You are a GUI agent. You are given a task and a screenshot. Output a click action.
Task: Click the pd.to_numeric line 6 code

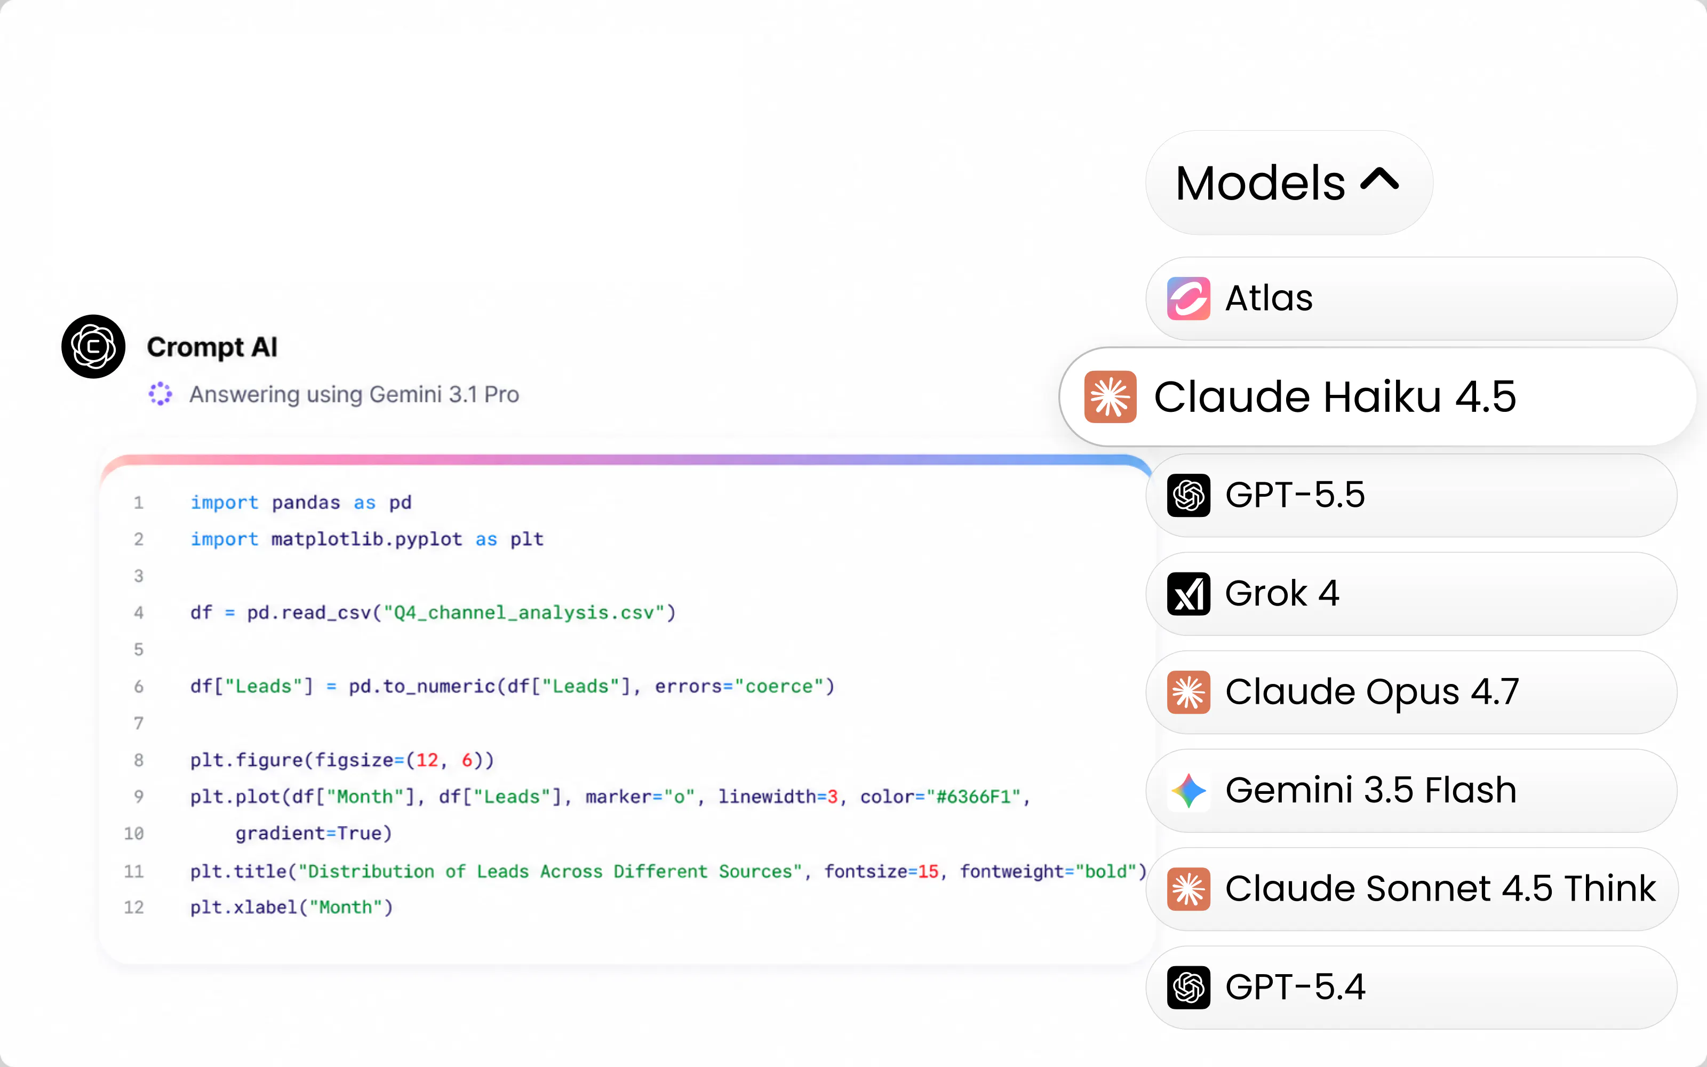tap(513, 686)
